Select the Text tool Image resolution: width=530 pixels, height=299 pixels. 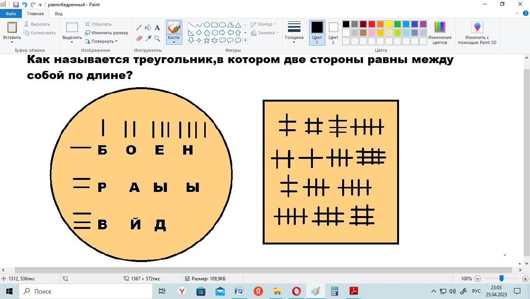tap(157, 28)
